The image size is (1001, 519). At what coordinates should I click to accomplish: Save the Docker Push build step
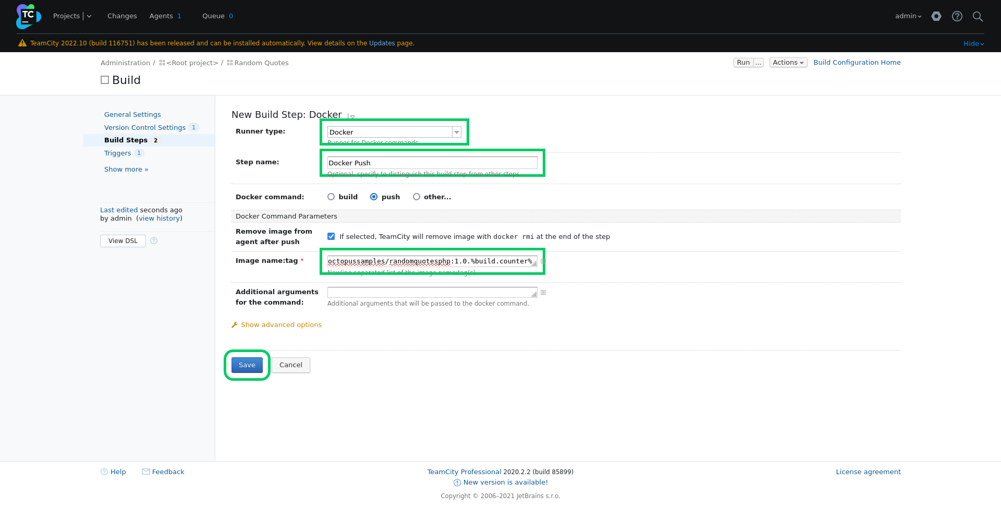247,365
